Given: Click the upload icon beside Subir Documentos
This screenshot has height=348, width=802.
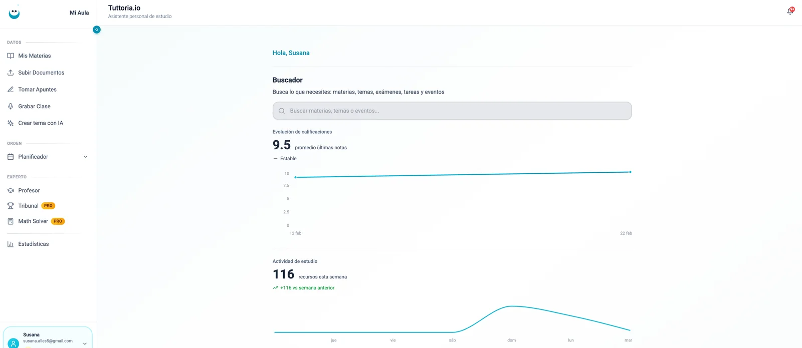Looking at the screenshot, I should 11,73.
